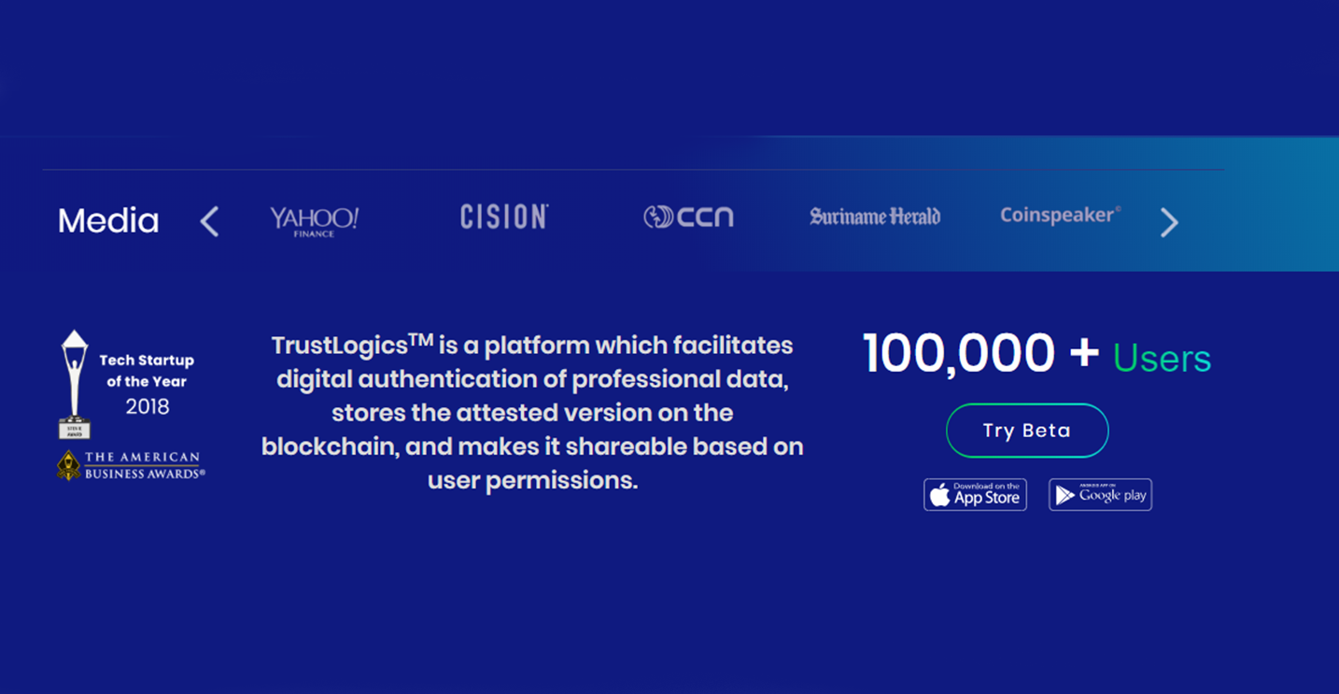
Task: Click Tech Startup of the Year 2018 text
Action: click(147, 383)
